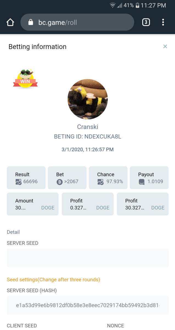The width and height of the screenshot is (175, 330).
Task: Tap the Cranski username
Action: 88,127
